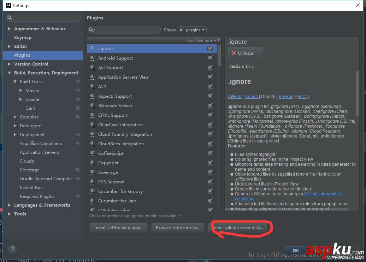Image resolution: width=366 pixels, height=262 pixels.
Task: Click the project-level icon beside Gradle
Action: (x=78, y=99)
